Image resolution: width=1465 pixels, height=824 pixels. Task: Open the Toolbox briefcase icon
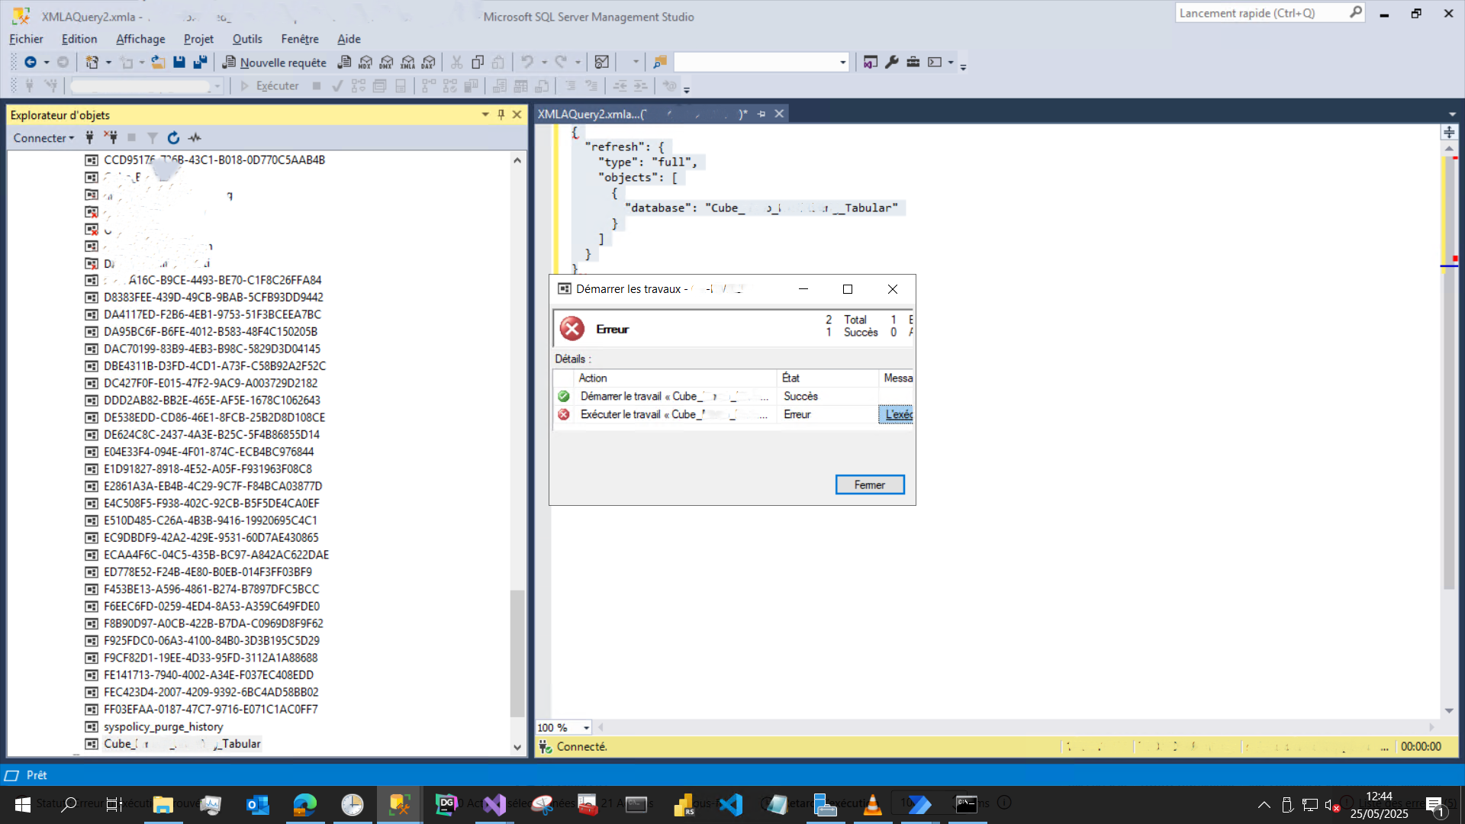click(x=913, y=63)
